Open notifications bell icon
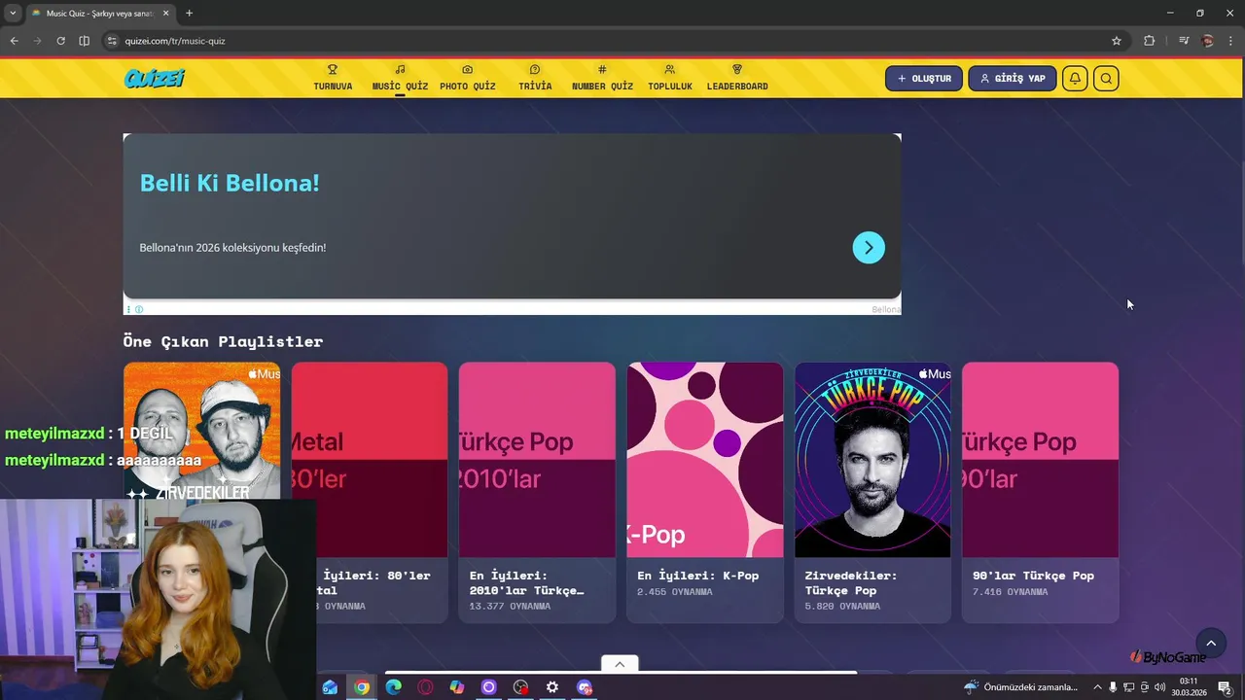1245x700 pixels. 1075,79
